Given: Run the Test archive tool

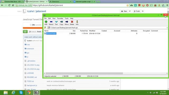Looking at the screenshot, I should pos(56,23).
